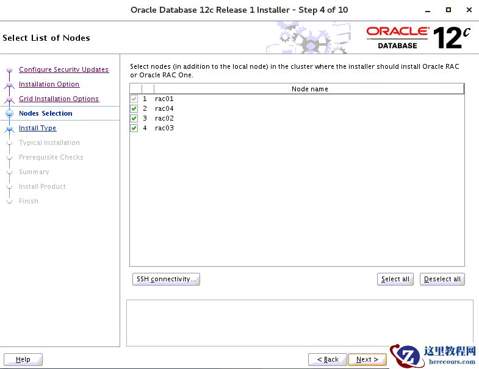479x369 pixels.
Task: Close the installer window
Action: (x=469, y=10)
